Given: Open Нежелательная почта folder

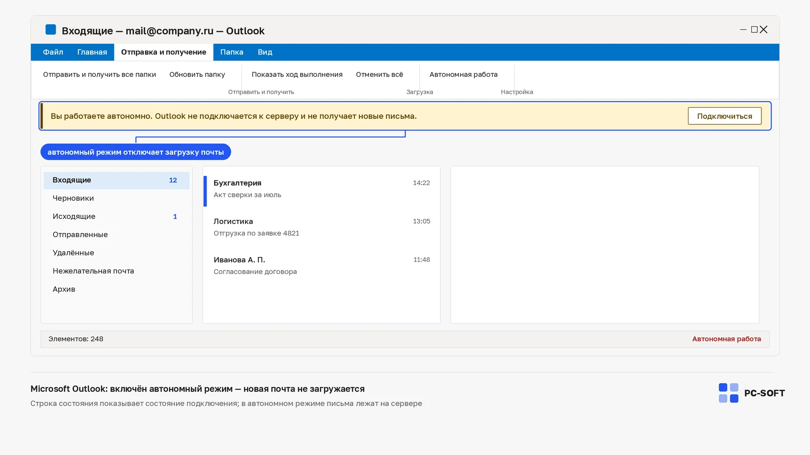Looking at the screenshot, I should click(x=116, y=271).
